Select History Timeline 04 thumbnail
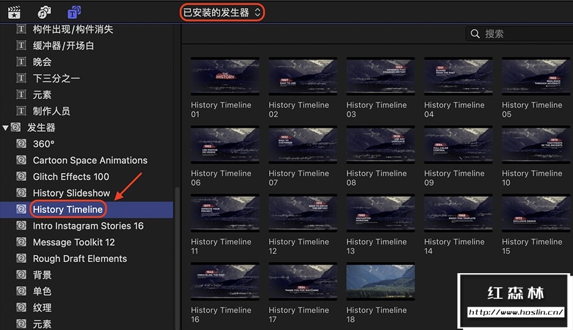Image resolution: width=573 pixels, height=330 pixels. coord(458,76)
